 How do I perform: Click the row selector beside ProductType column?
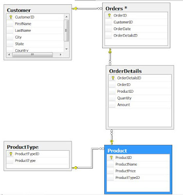click(x=10, y=160)
